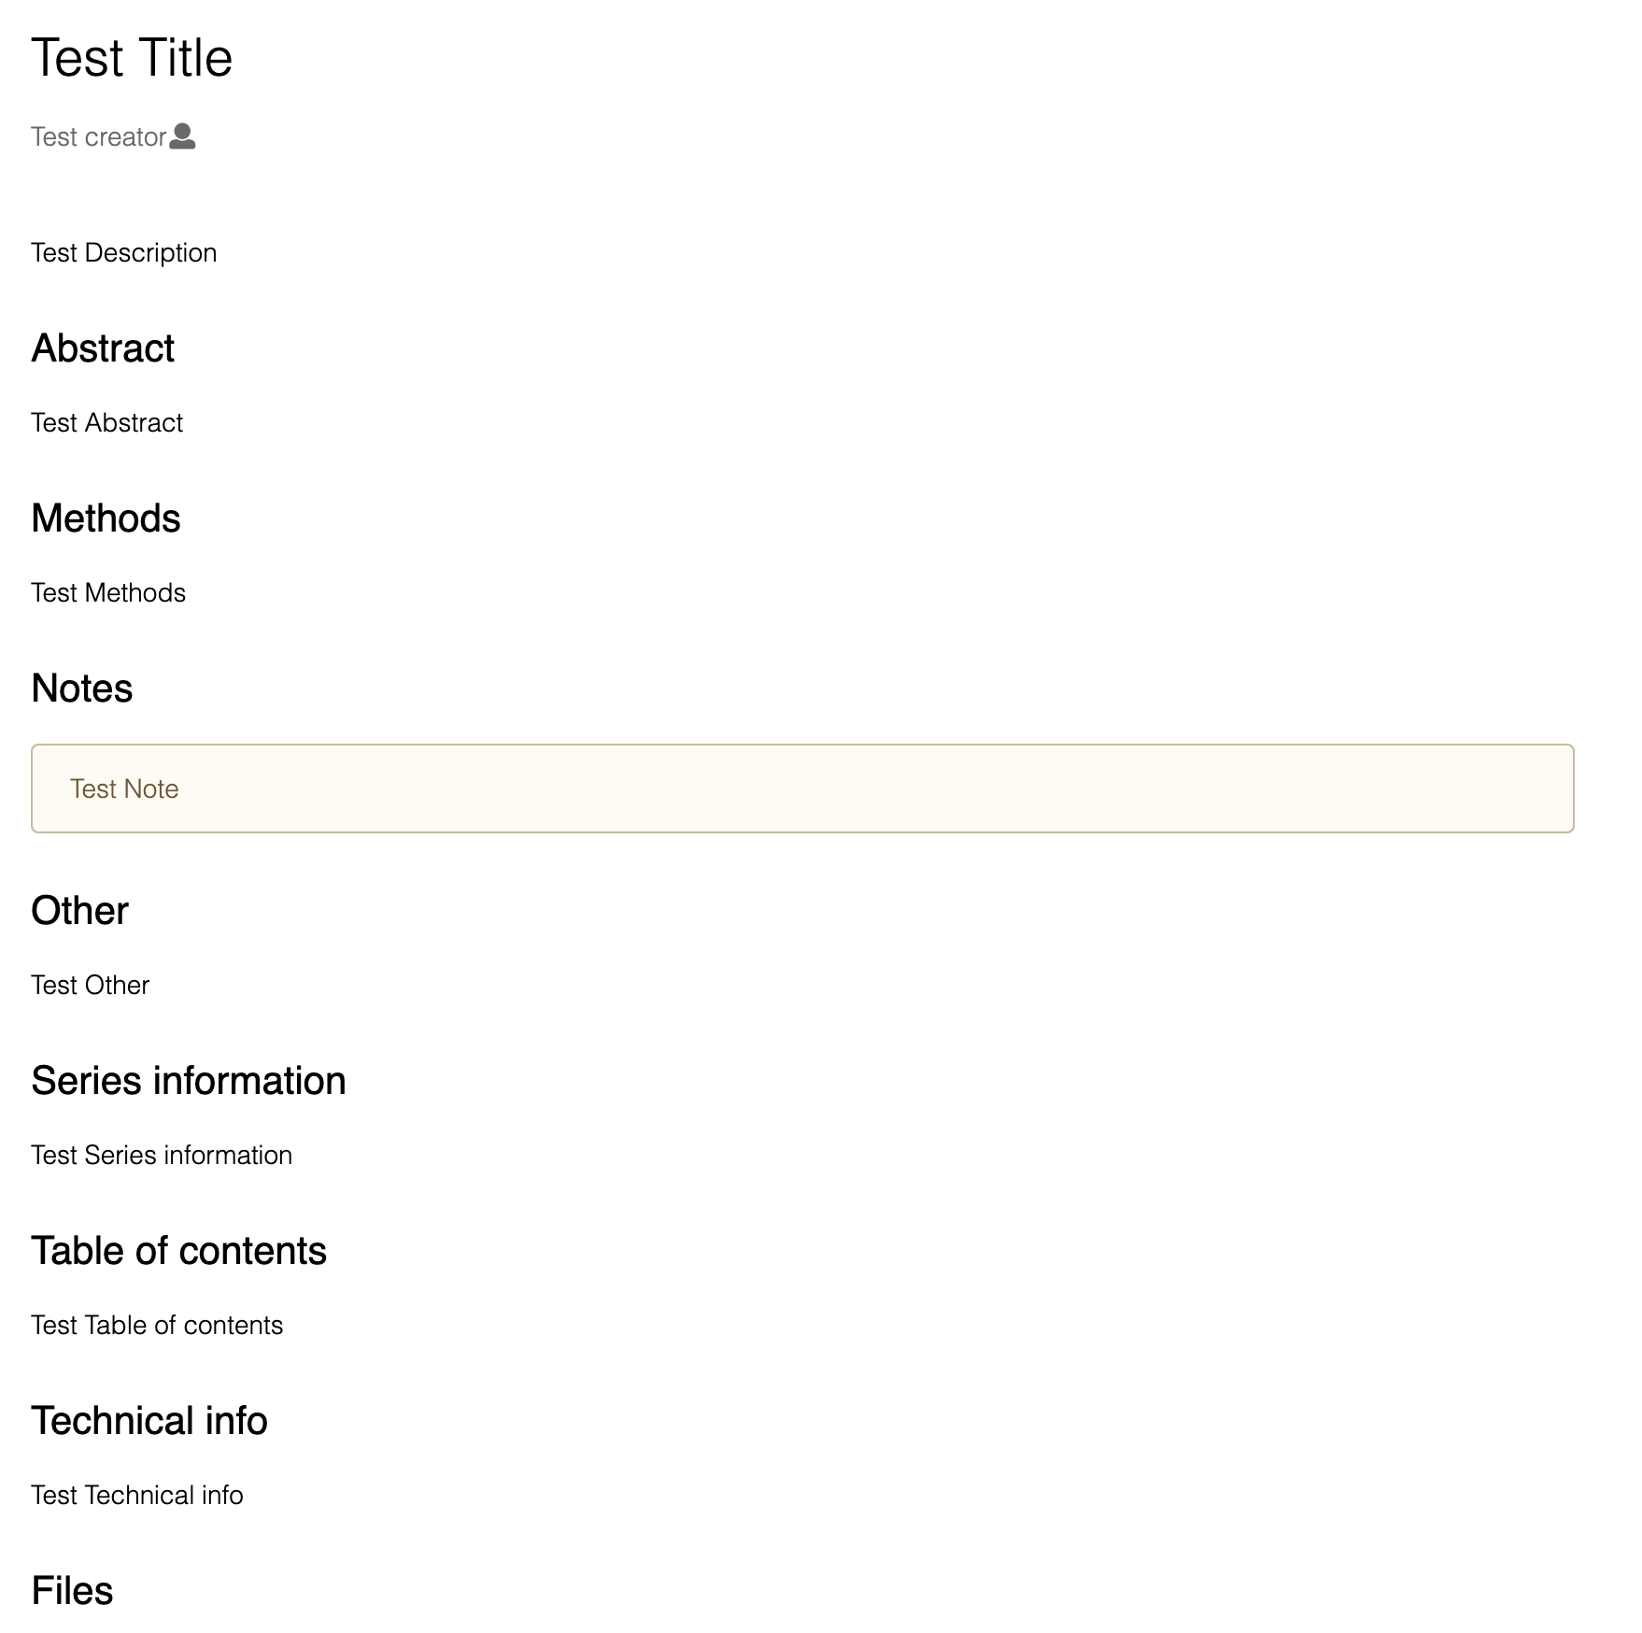Click the person icon beside Test creator

point(182,136)
